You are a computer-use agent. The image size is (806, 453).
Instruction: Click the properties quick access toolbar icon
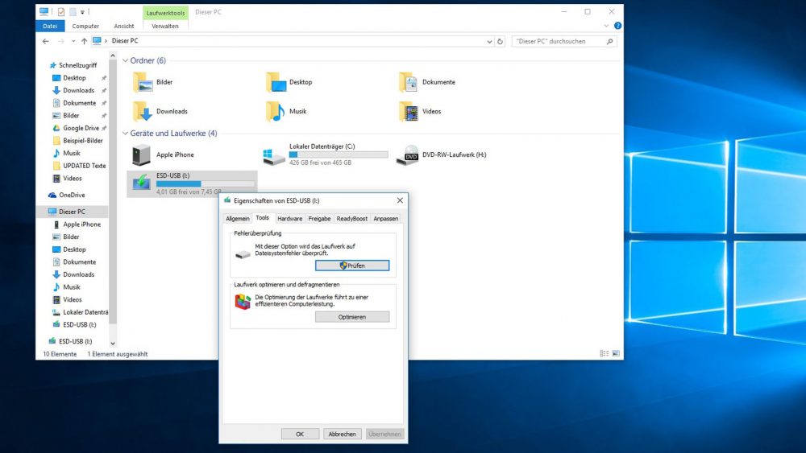[60, 12]
